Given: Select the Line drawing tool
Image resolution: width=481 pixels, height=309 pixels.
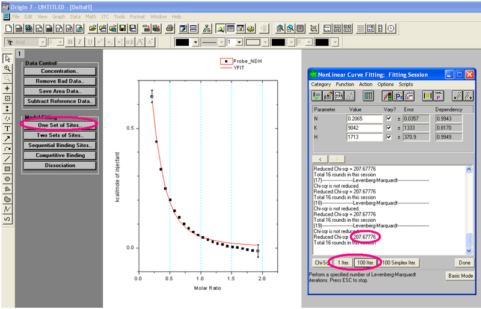Looking at the screenshot, I should (7, 159).
